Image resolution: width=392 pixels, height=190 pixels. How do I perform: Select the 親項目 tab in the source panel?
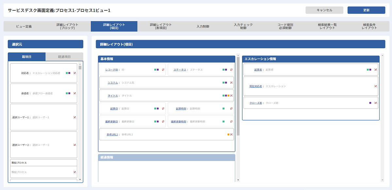coord(27,57)
